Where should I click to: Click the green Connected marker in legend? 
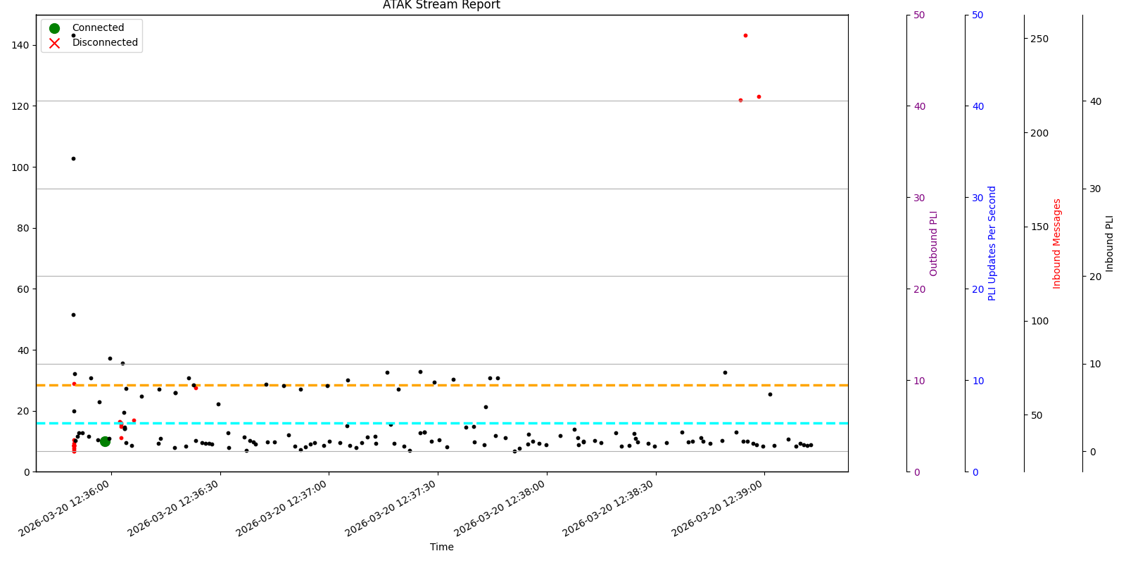tap(55, 28)
